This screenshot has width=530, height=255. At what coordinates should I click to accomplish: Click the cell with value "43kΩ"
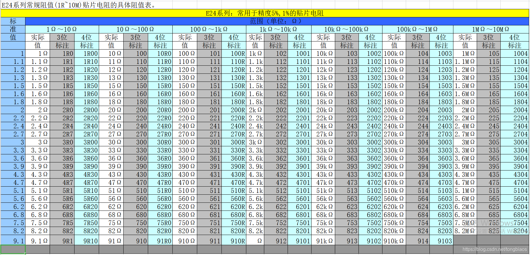click(x=323, y=174)
